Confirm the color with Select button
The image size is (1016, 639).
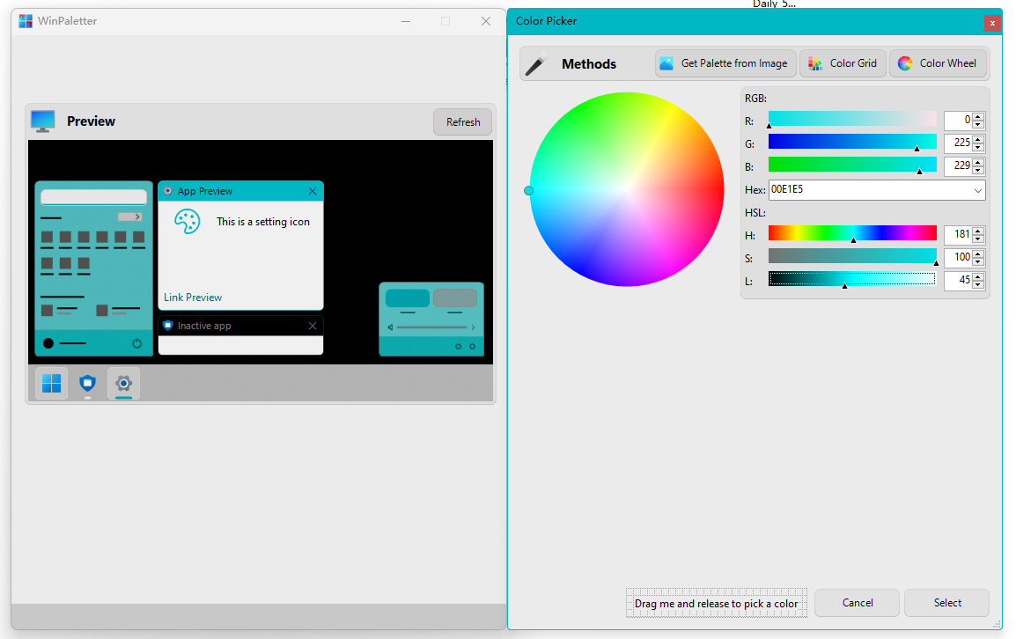pyautogui.click(x=946, y=603)
